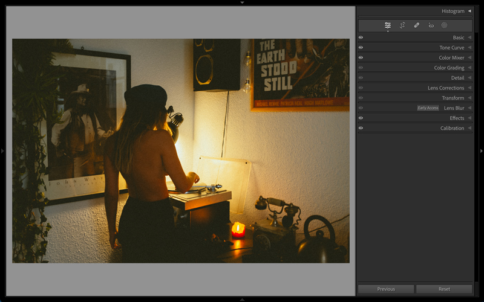This screenshot has width=484, height=302.
Task: Select the Healing bandage tool
Action: click(416, 25)
